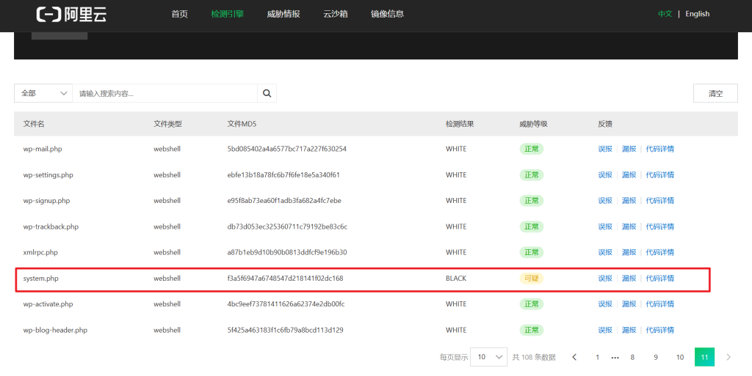
Task: Click 漏报 for wp-mail.php row
Action: coord(629,149)
